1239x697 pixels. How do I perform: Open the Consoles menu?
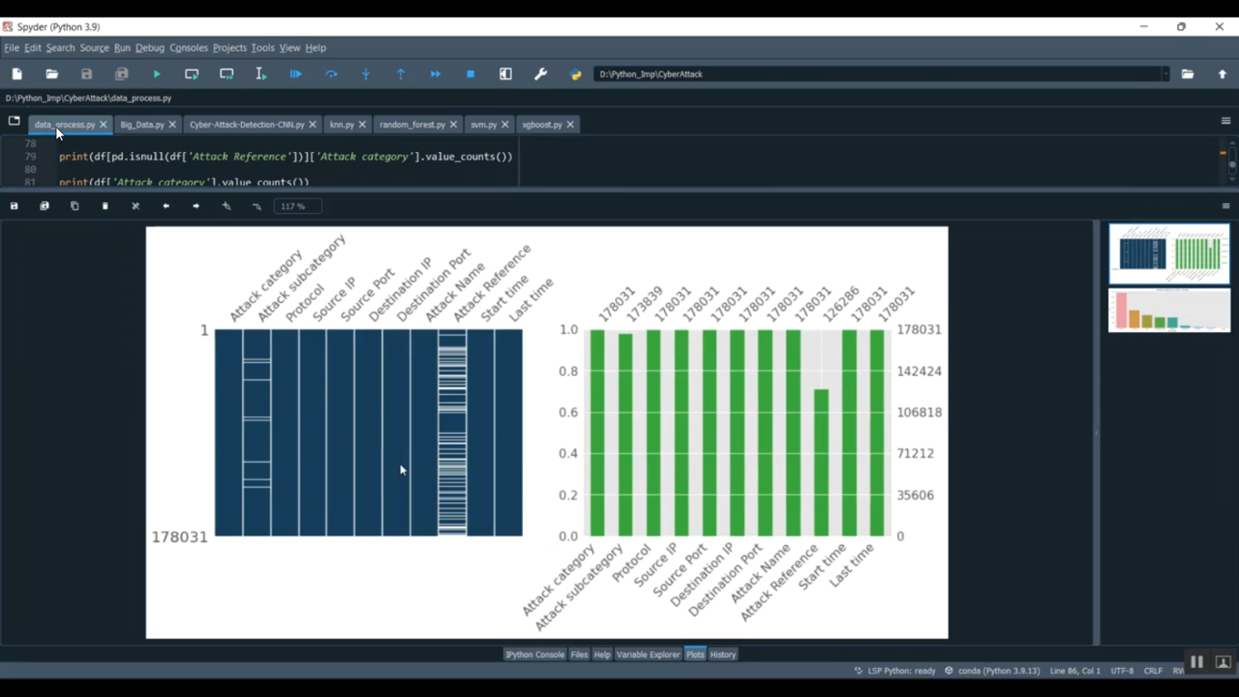[188, 48]
